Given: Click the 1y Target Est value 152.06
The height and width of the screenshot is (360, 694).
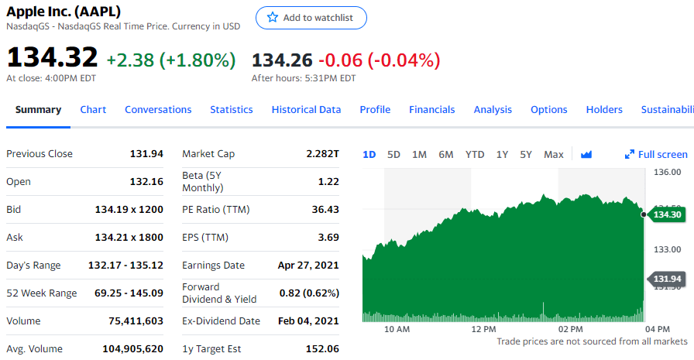Looking at the screenshot, I should coord(322,349).
